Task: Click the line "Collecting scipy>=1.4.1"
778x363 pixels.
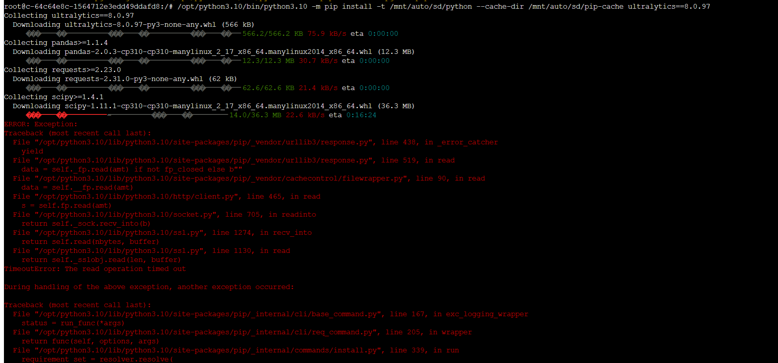Action: pos(54,97)
